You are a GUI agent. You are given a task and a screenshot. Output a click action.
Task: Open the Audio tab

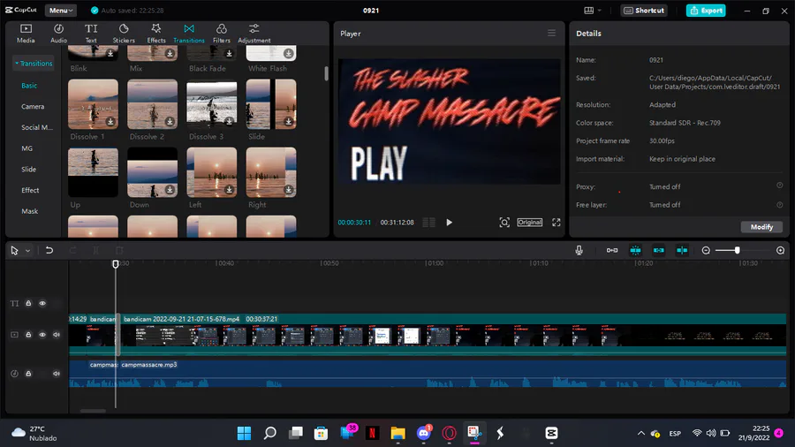point(59,33)
